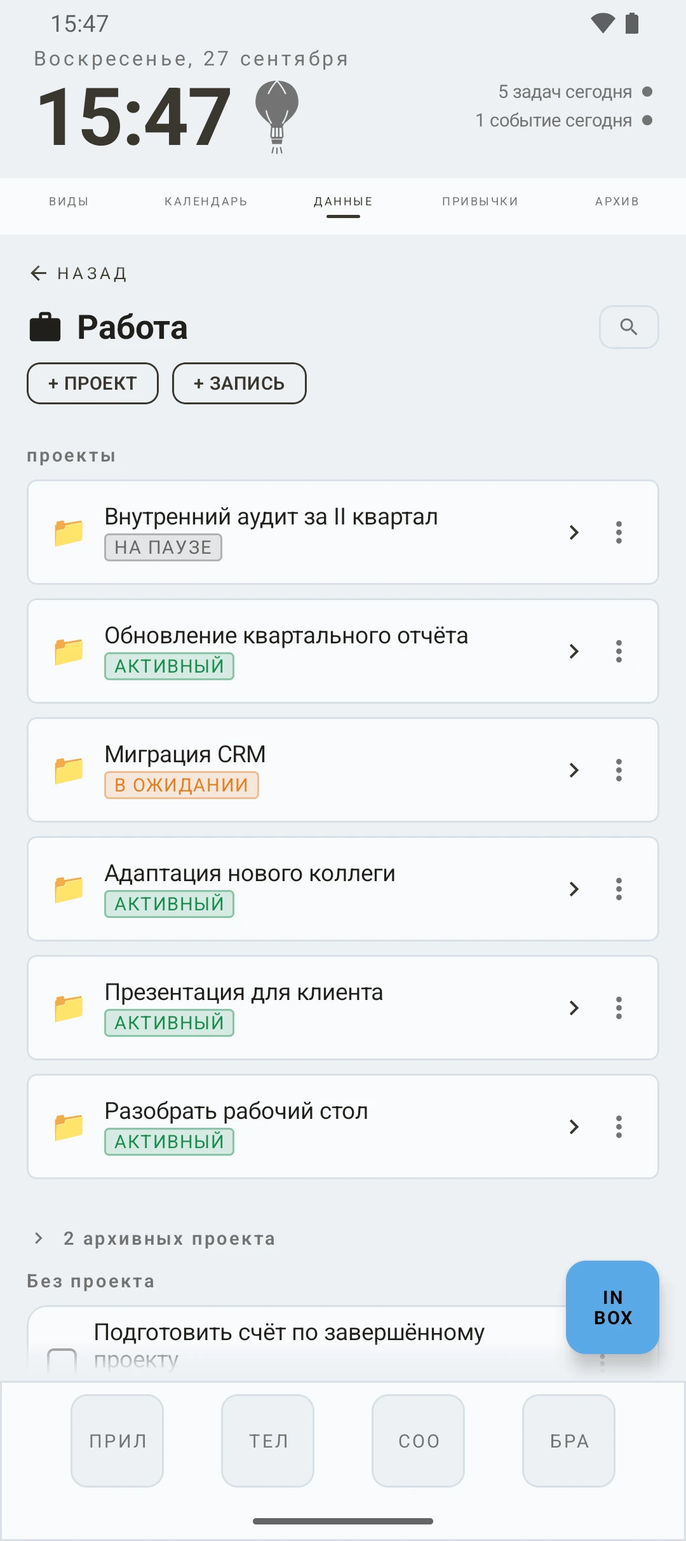Viewport: 686px width, 1541px height.
Task: Open Адаптация нового коллеги via its chevron
Action: coord(574,889)
